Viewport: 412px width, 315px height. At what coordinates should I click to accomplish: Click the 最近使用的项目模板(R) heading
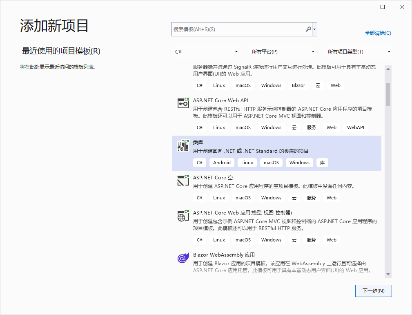point(61,51)
